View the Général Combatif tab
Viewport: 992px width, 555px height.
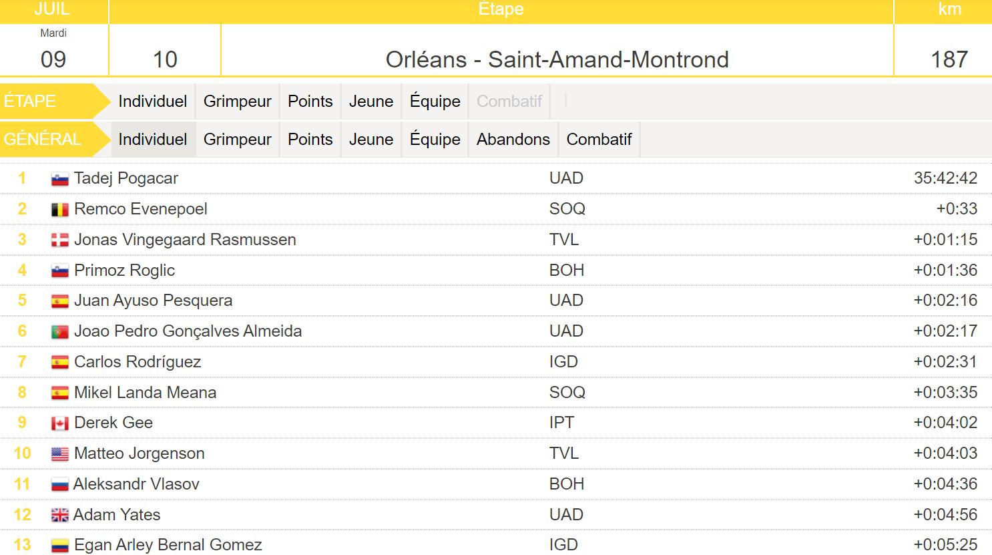tap(599, 140)
